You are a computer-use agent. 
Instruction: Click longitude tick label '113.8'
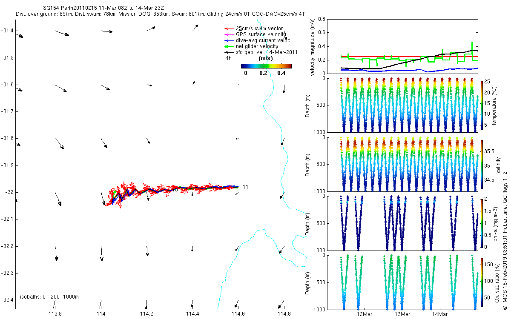55,314
